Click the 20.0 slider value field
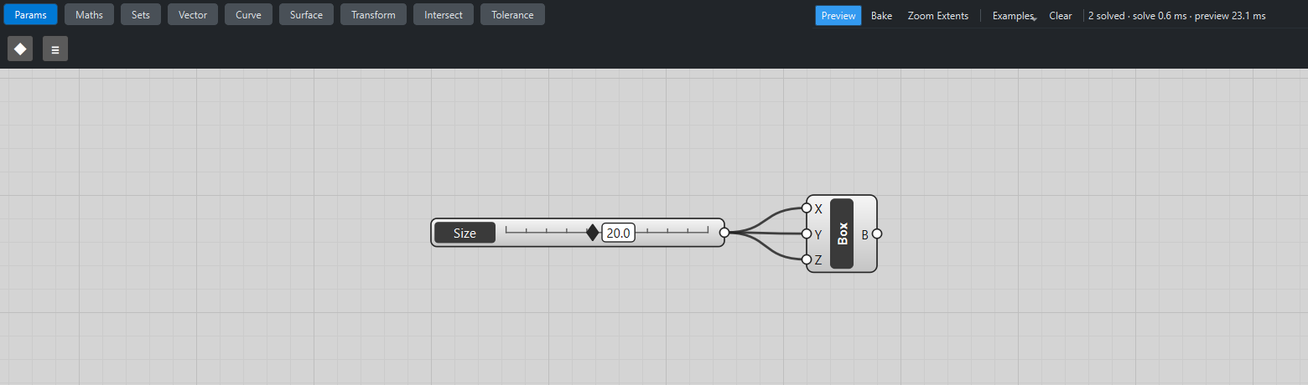1308x385 pixels. point(618,233)
